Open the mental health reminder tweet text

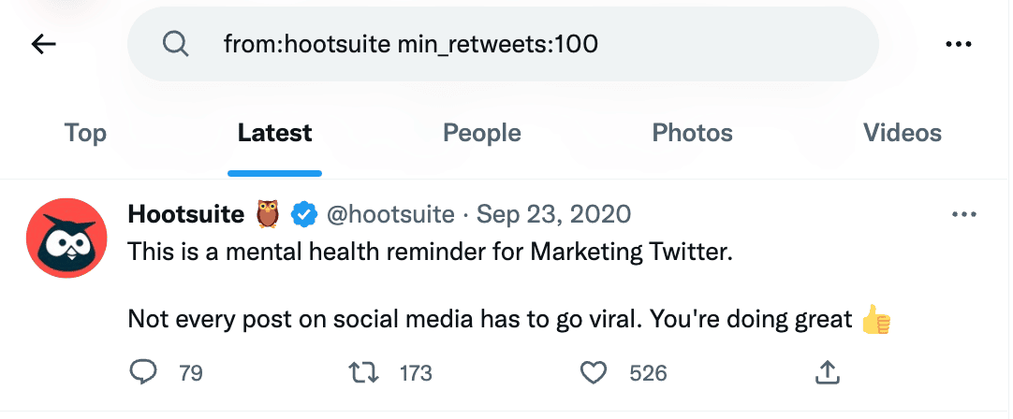click(x=509, y=284)
